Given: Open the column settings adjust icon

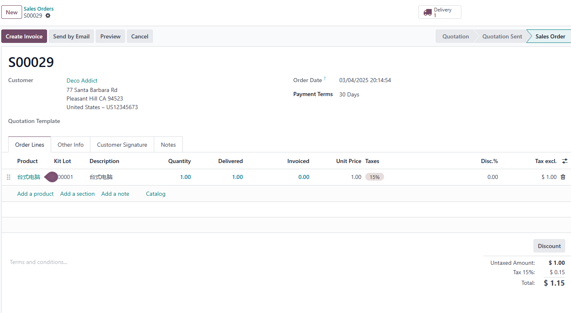Looking at the screenshot, I should pyautogui.click(x=565, y=161).
